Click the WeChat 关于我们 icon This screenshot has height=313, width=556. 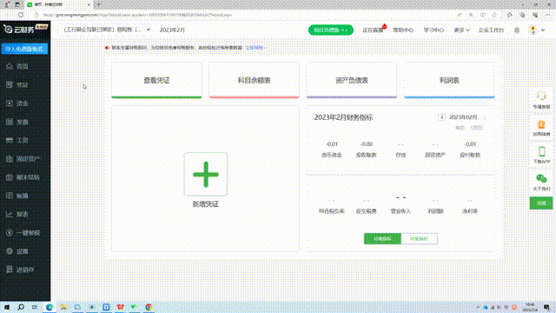[x=541, y=178]
